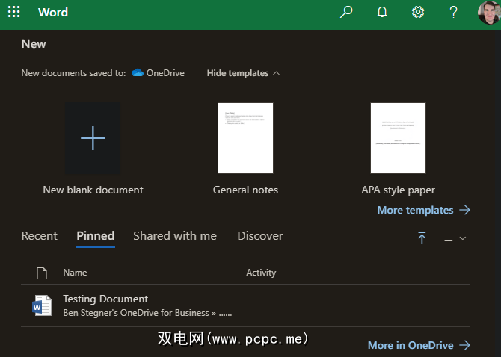This screenshot has height=357, width=501.
Task: Create a New blank document
Action: pyautogui.click(x=93, y=139)
